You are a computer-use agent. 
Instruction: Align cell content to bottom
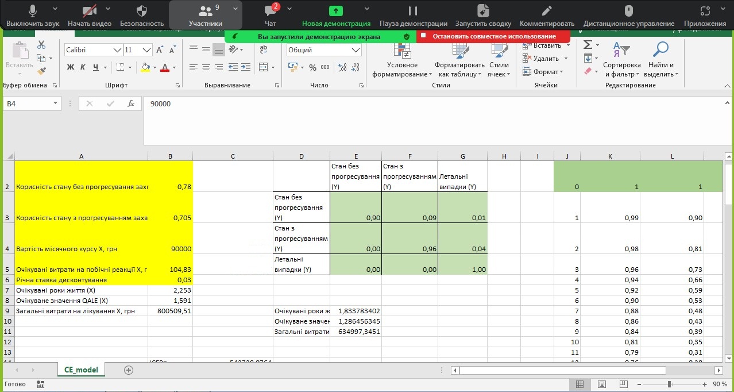tap(219, 49)
